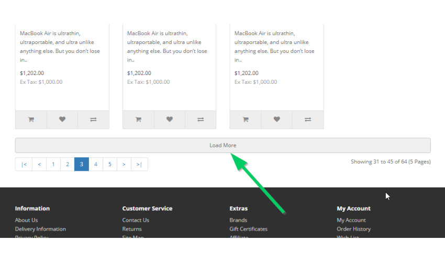Screen dimensions: 445x262
Task: Open pagination page 2
Action: [x=67, y=164]
